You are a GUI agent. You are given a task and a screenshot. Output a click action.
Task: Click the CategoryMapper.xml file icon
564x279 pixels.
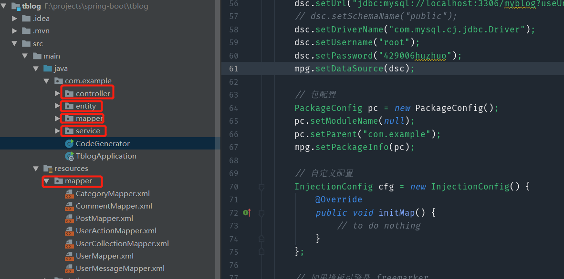[69, 194]
